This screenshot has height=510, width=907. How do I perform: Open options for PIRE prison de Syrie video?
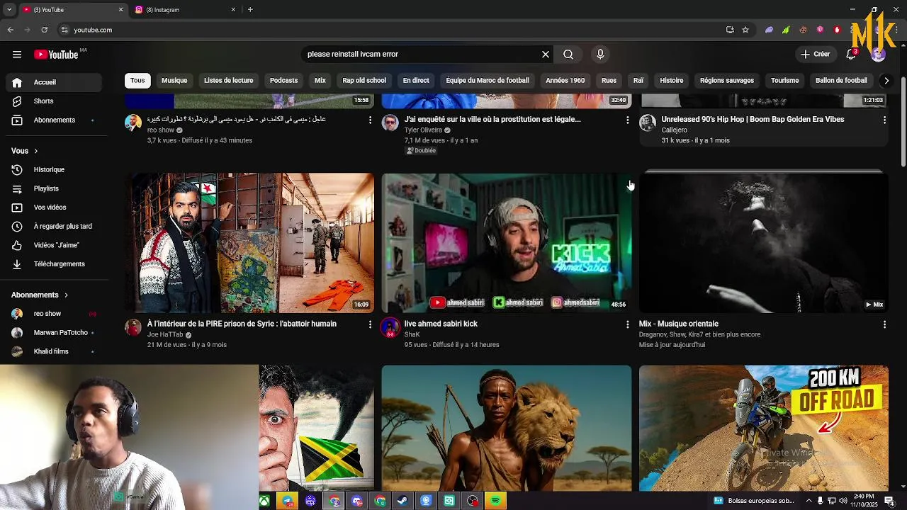370,324
